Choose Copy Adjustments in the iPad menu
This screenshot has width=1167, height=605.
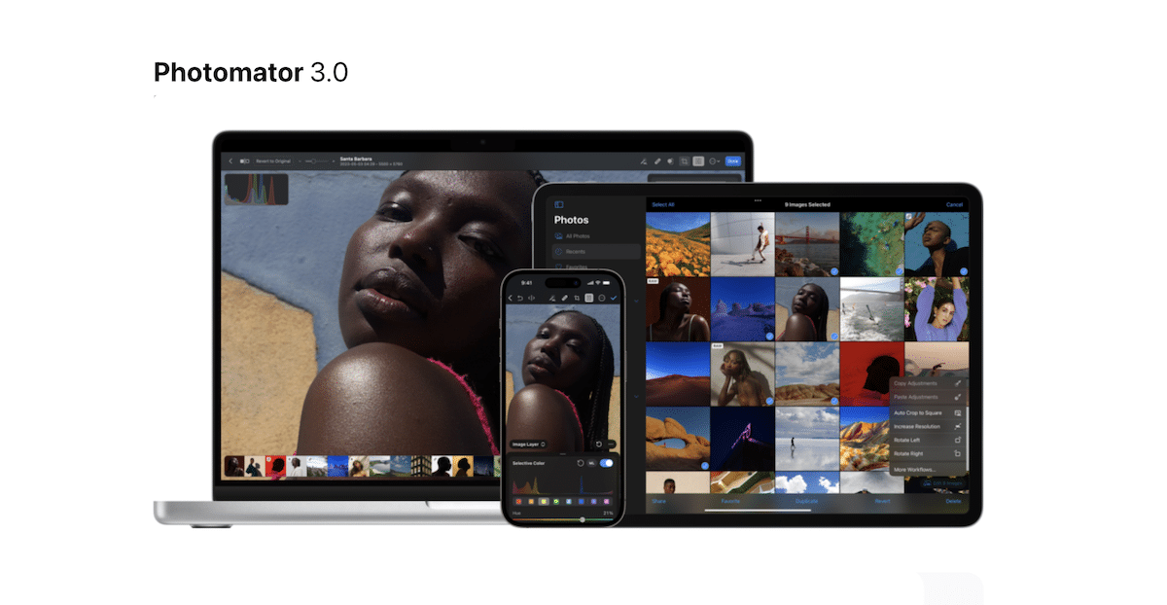click(x=928, y=383)
